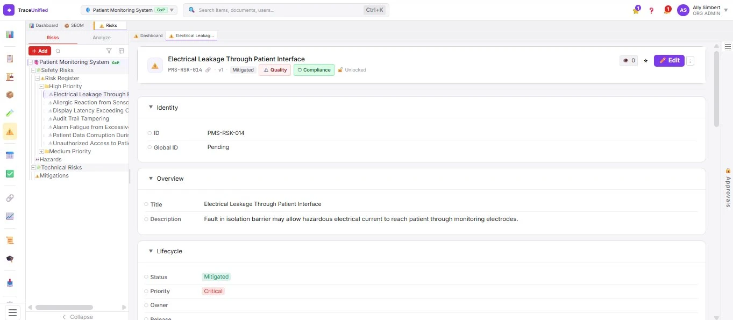
Task: Open the three-dot more options button
Action: pos(690,61)
